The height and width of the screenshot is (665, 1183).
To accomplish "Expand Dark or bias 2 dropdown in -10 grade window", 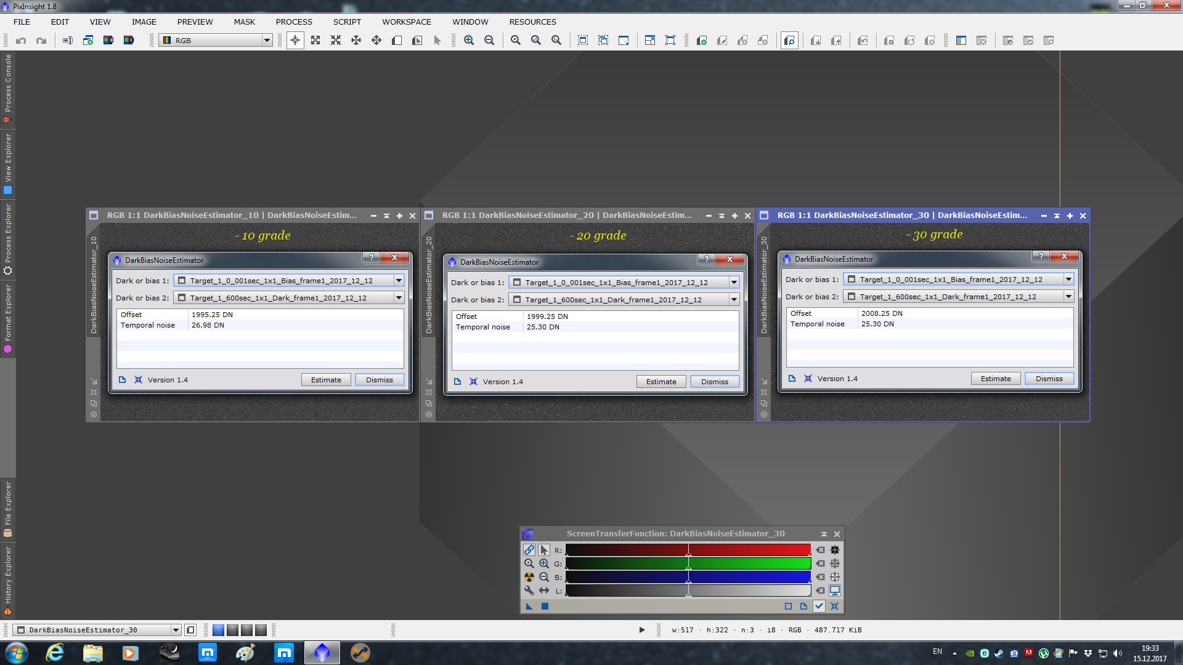I will point(399,298).
